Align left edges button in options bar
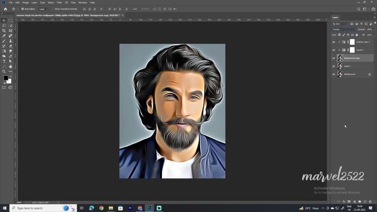Screen dimensions: 377x212 pyautogui.click(x=84, y=9)
